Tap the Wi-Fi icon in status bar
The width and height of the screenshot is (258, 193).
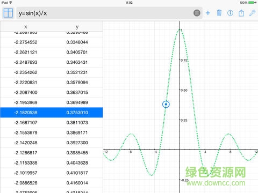coord(11,3)
